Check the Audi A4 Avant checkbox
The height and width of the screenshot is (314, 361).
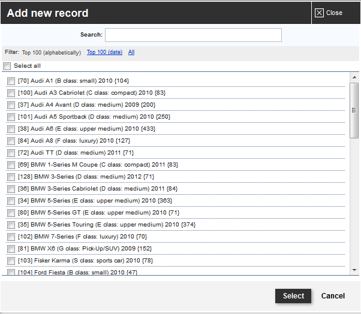coord(11,105)
